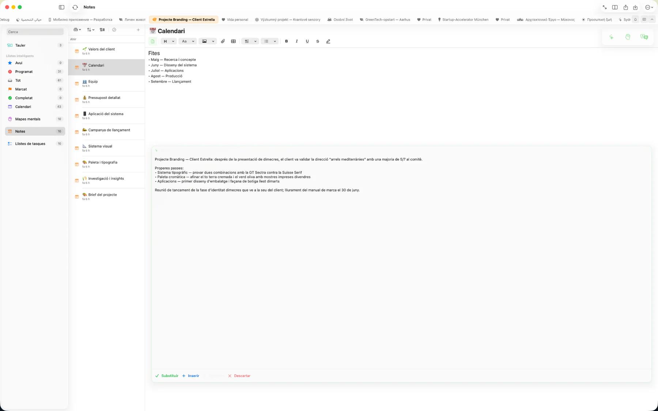Click the green brain assistant icon

(628, 37)
